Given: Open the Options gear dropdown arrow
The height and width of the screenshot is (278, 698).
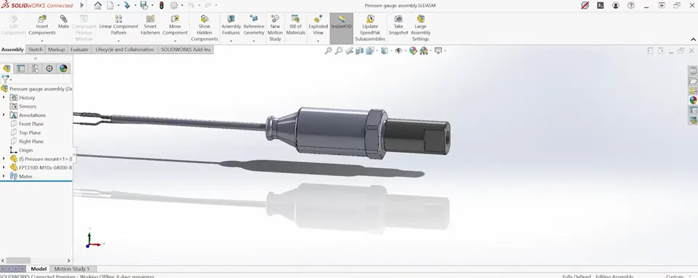Looking at the screenshot, I should 182,5.
